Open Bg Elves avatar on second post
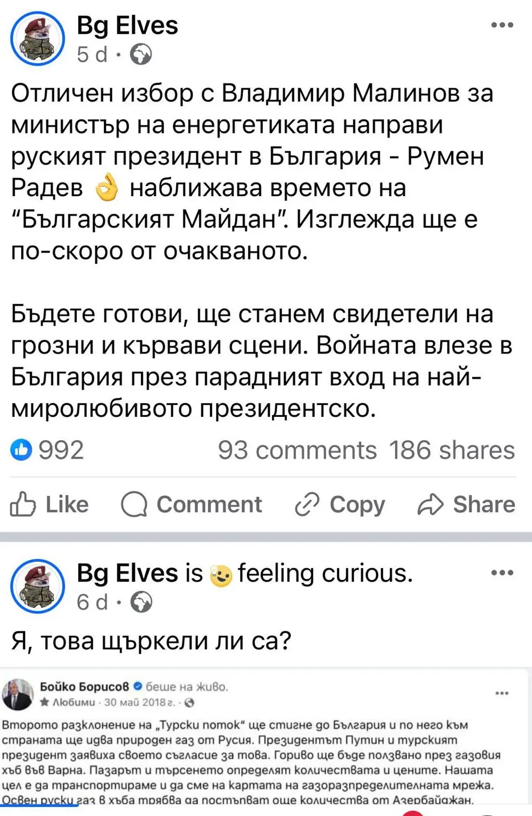The height and width of the screenshot is (816, 532). (38, 586)
